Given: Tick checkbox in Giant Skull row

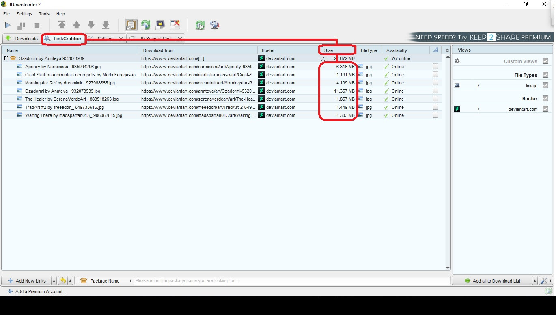Looking at the screenshot, I should coord(435,74).
